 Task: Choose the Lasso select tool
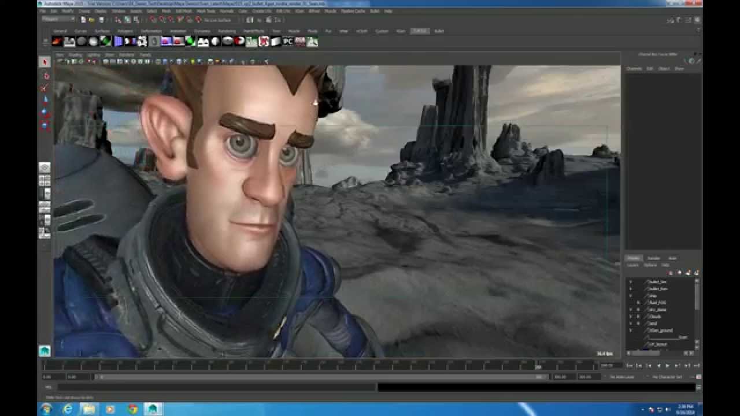(45, 75)
